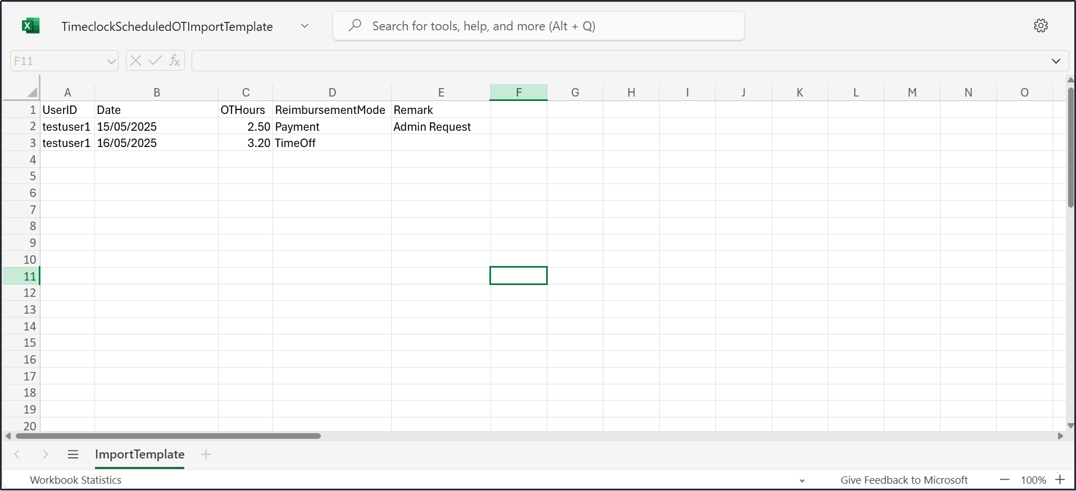
Task: Select the OTHours header cell
Action: click(246, 110)
